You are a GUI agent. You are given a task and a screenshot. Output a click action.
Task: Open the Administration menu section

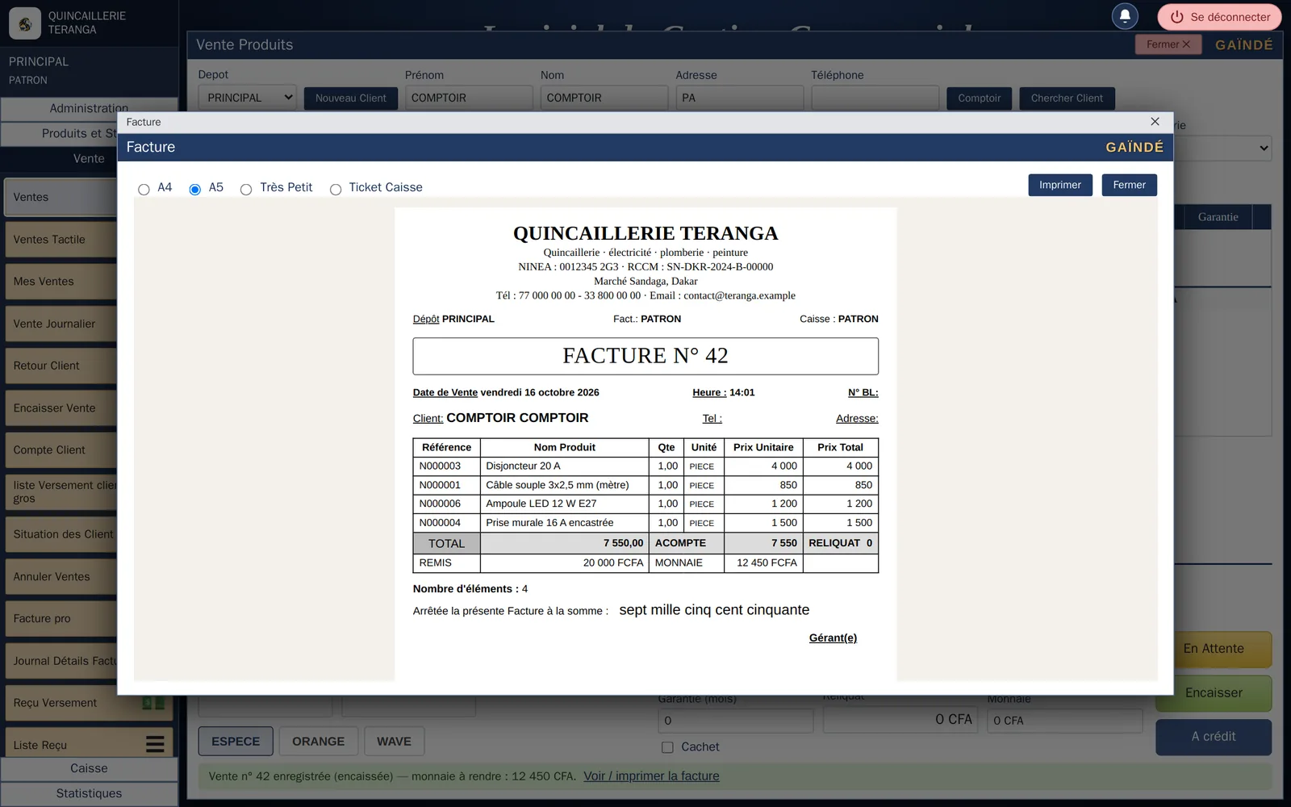[x=89, y=108]
